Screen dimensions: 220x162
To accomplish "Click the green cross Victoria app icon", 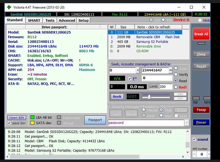I will tap(9, 7).
